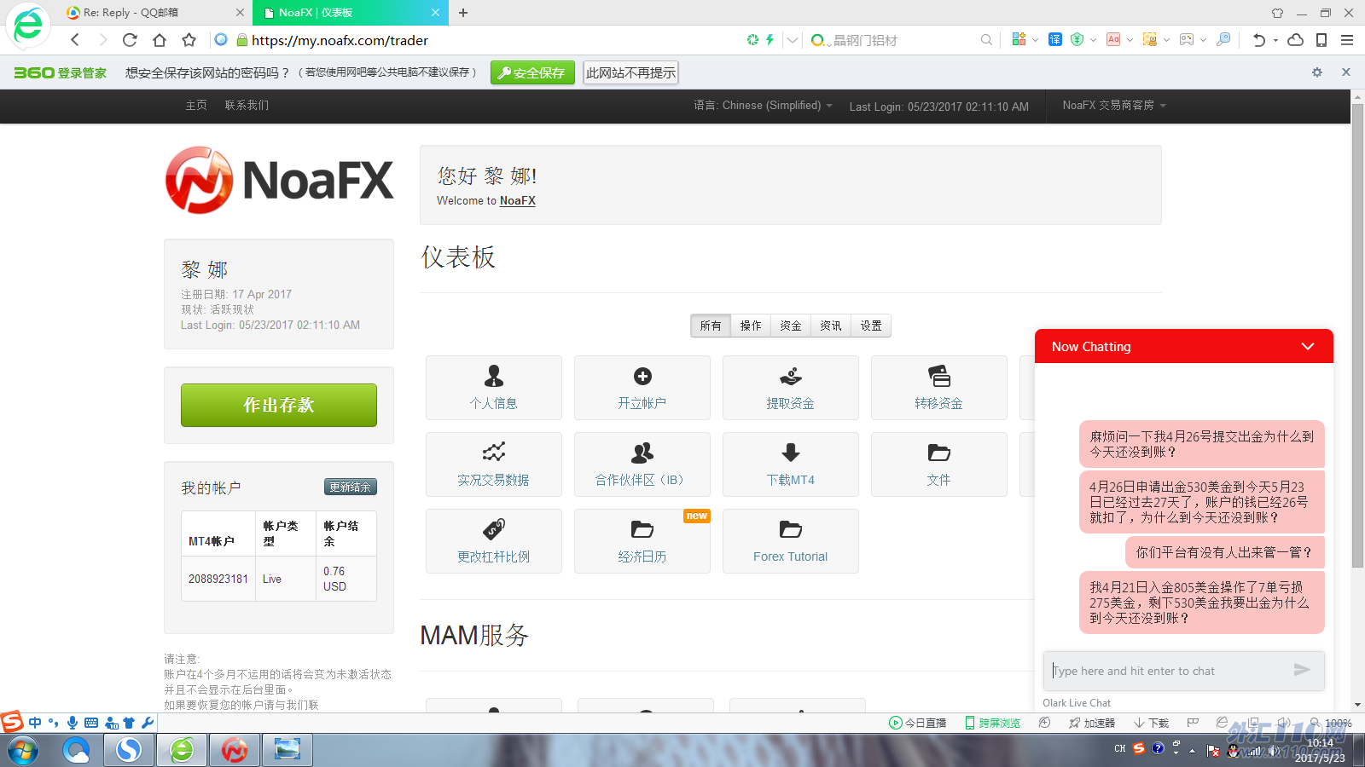
Task: Open the 更改杠杆比例 leverage tile
Action: 494,541
